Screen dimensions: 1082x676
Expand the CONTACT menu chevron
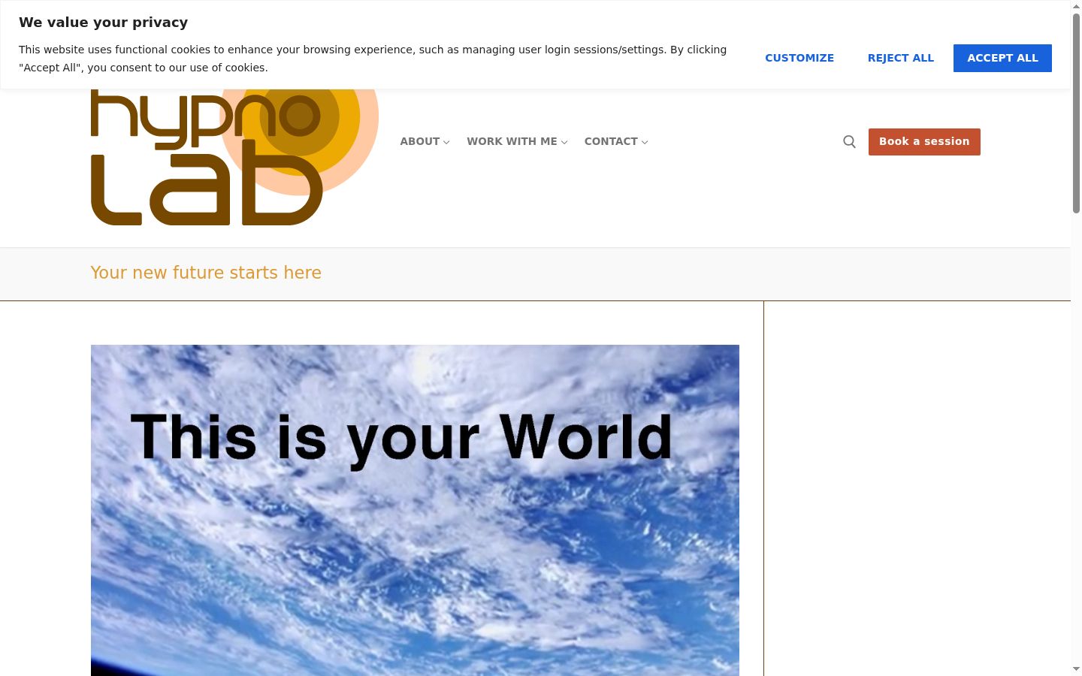pos(645,142)
